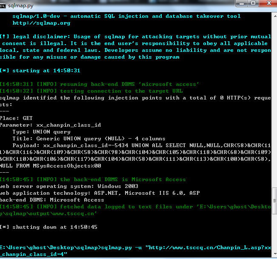Click the 'resuming back-end DBMS' info line
This screenshot has height=259, width=277.
coord(100,84)
